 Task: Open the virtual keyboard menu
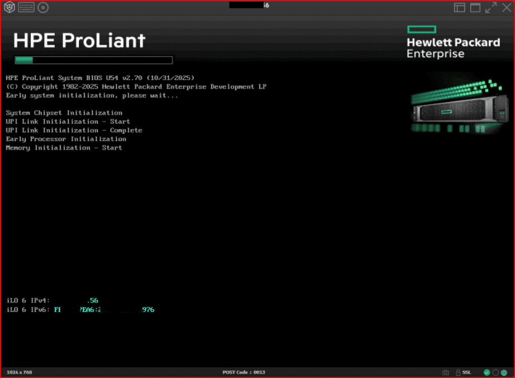(x=26, y=7)
